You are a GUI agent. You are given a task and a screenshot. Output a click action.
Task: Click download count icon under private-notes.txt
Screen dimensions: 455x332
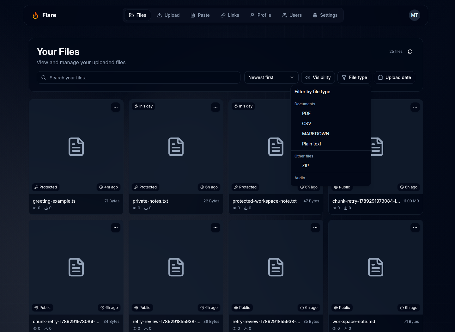146,208
